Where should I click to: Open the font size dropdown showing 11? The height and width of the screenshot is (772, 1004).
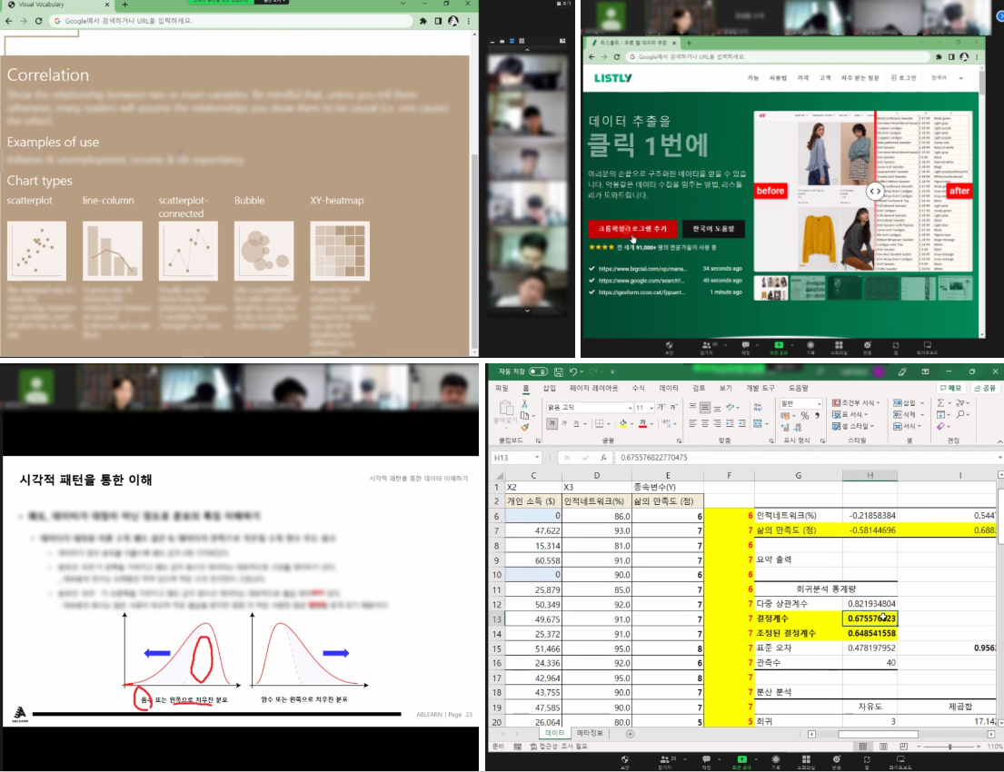651,408
